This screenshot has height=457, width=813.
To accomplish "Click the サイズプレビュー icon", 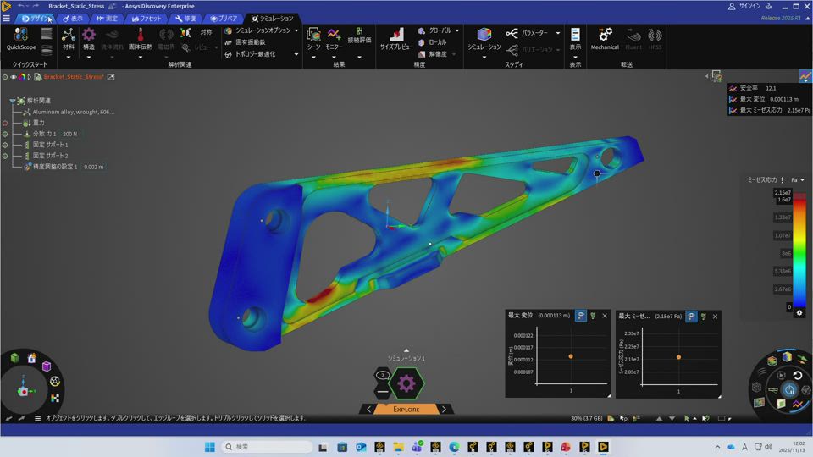I will (395, 37).
